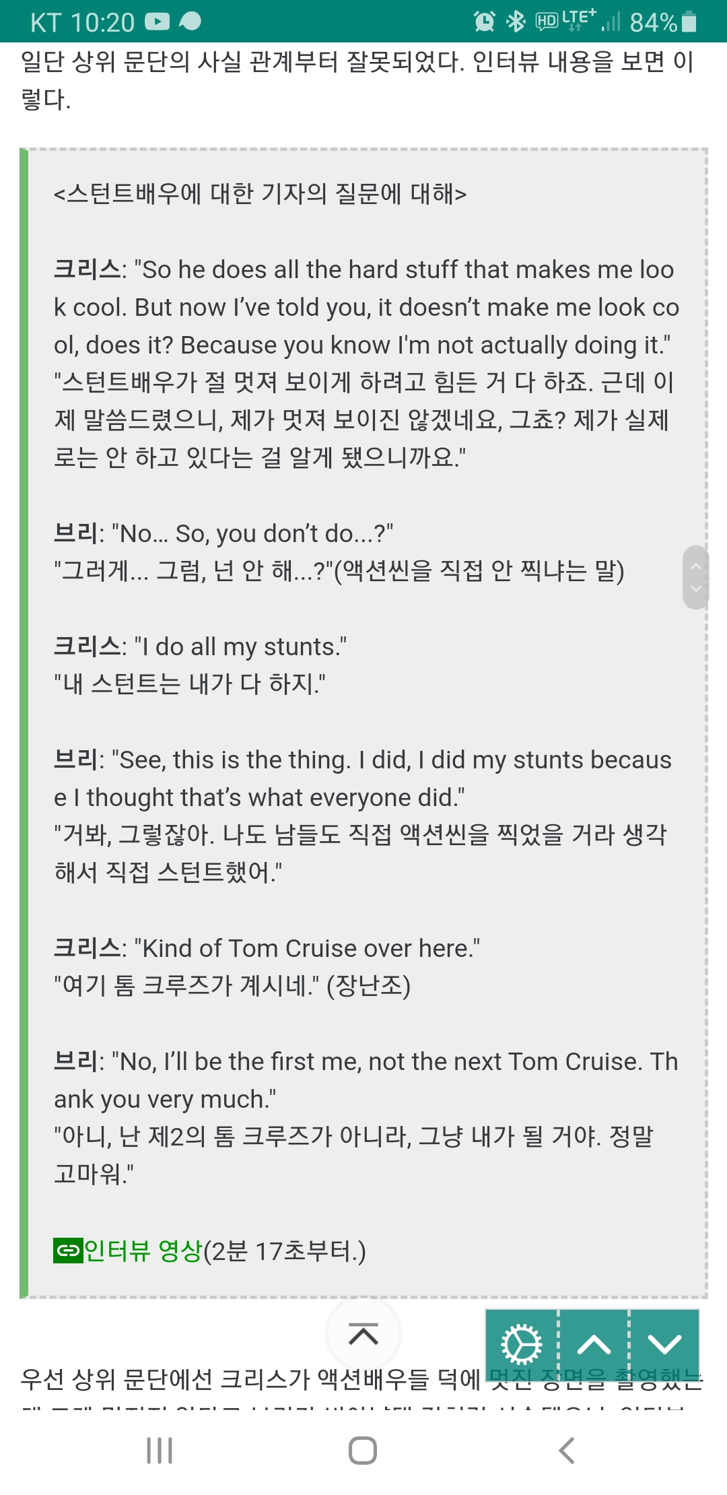Tap the 'I do all my stunts' line
Viewport: 727px width, 1495px height.
coord(201,646)
